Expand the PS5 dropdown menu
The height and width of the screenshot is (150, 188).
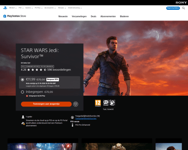(x=21, y=8)
